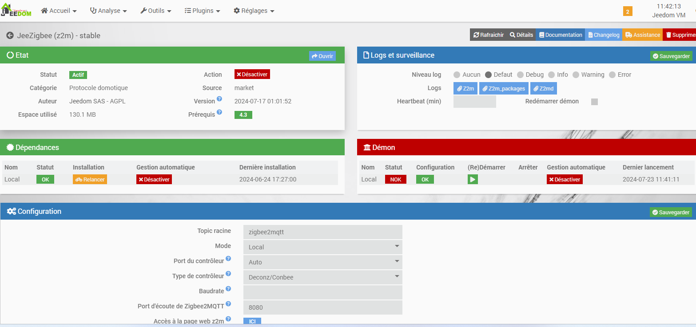Disable automatic management of Dépendances

(154, 179)
